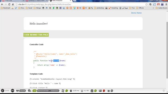
Task: Open the Smashing bookmark
Action: point(113,8)
